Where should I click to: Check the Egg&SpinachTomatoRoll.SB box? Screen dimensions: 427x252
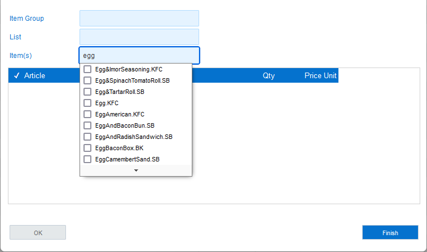[87, 80]
